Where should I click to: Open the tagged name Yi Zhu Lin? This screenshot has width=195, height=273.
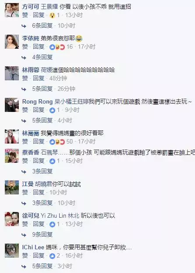click(x=53, y=216)
